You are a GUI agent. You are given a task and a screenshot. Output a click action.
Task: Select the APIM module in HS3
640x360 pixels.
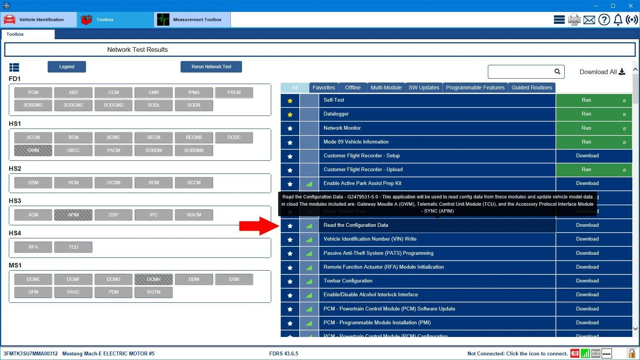(73, 215)
